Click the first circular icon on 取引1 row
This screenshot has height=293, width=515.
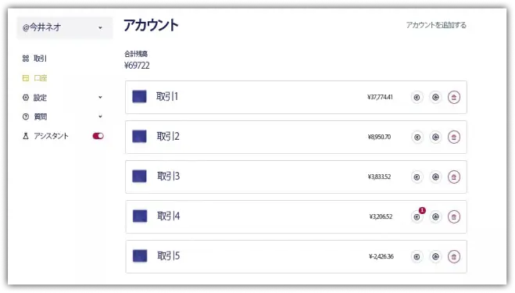(x=417, y=97)
